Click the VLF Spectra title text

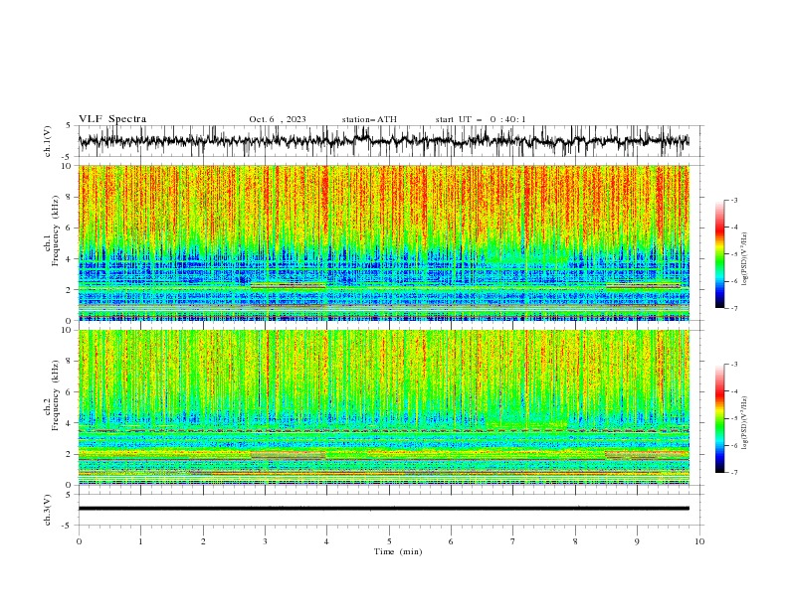coord(112,119)
